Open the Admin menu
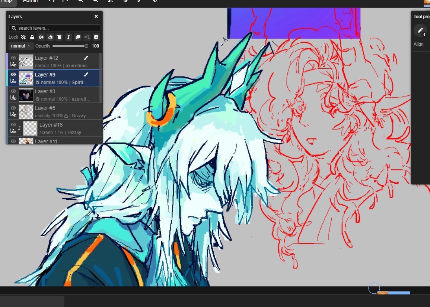The image size is (430, 307). click(x=30, y=1)
